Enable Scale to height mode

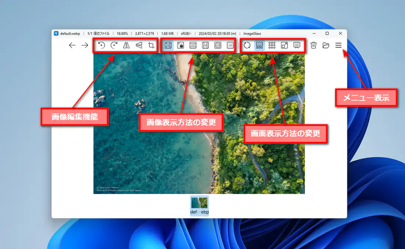click(x=205, y=45)
